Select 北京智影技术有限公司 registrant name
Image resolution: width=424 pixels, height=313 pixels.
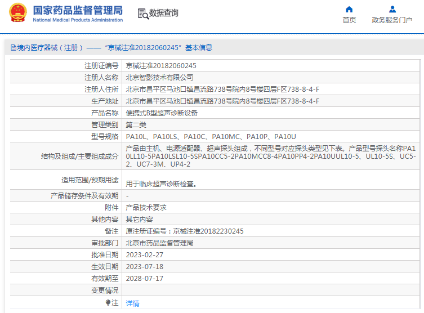point(159,78)
